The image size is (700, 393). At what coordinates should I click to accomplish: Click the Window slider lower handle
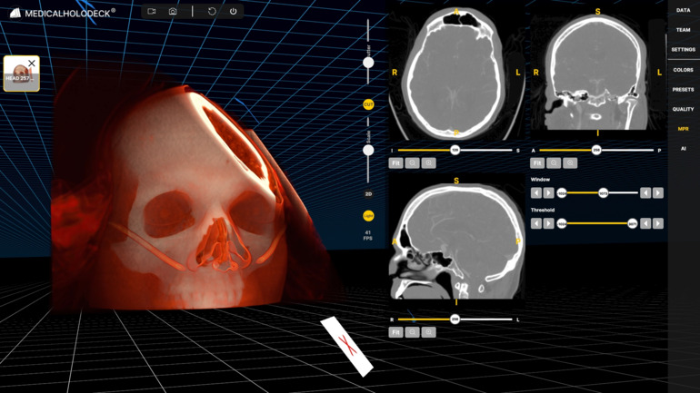click(562, 193)
